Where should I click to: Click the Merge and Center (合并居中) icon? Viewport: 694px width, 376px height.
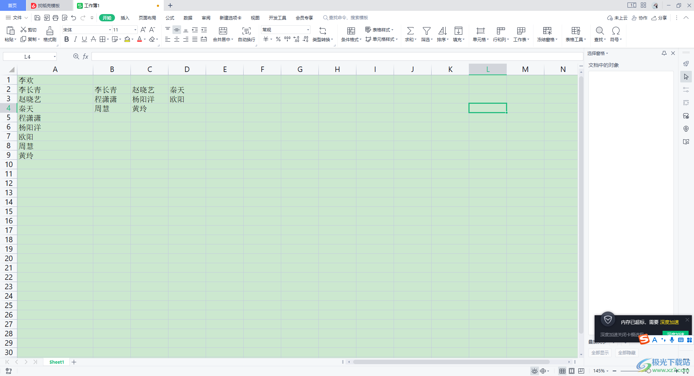tap(223, 31)
